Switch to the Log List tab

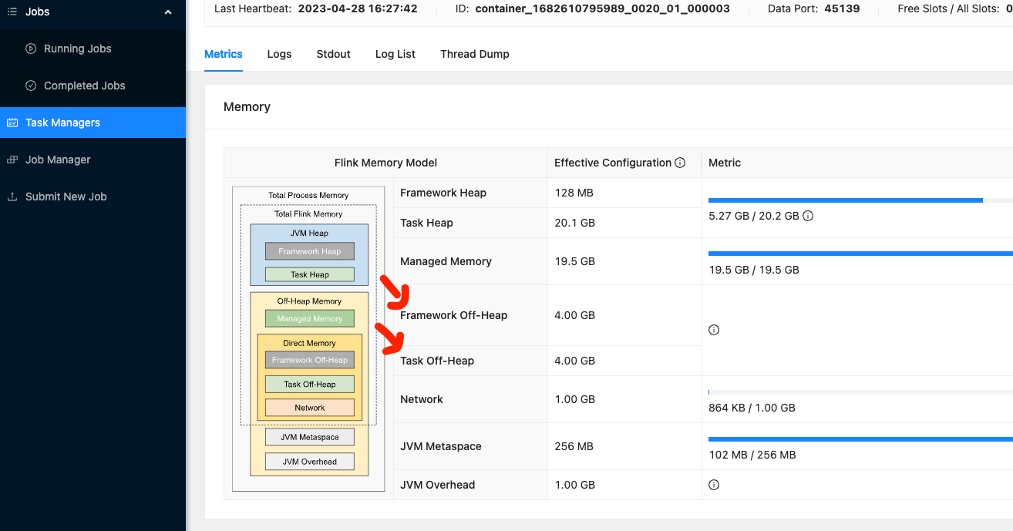pos(395,54)
